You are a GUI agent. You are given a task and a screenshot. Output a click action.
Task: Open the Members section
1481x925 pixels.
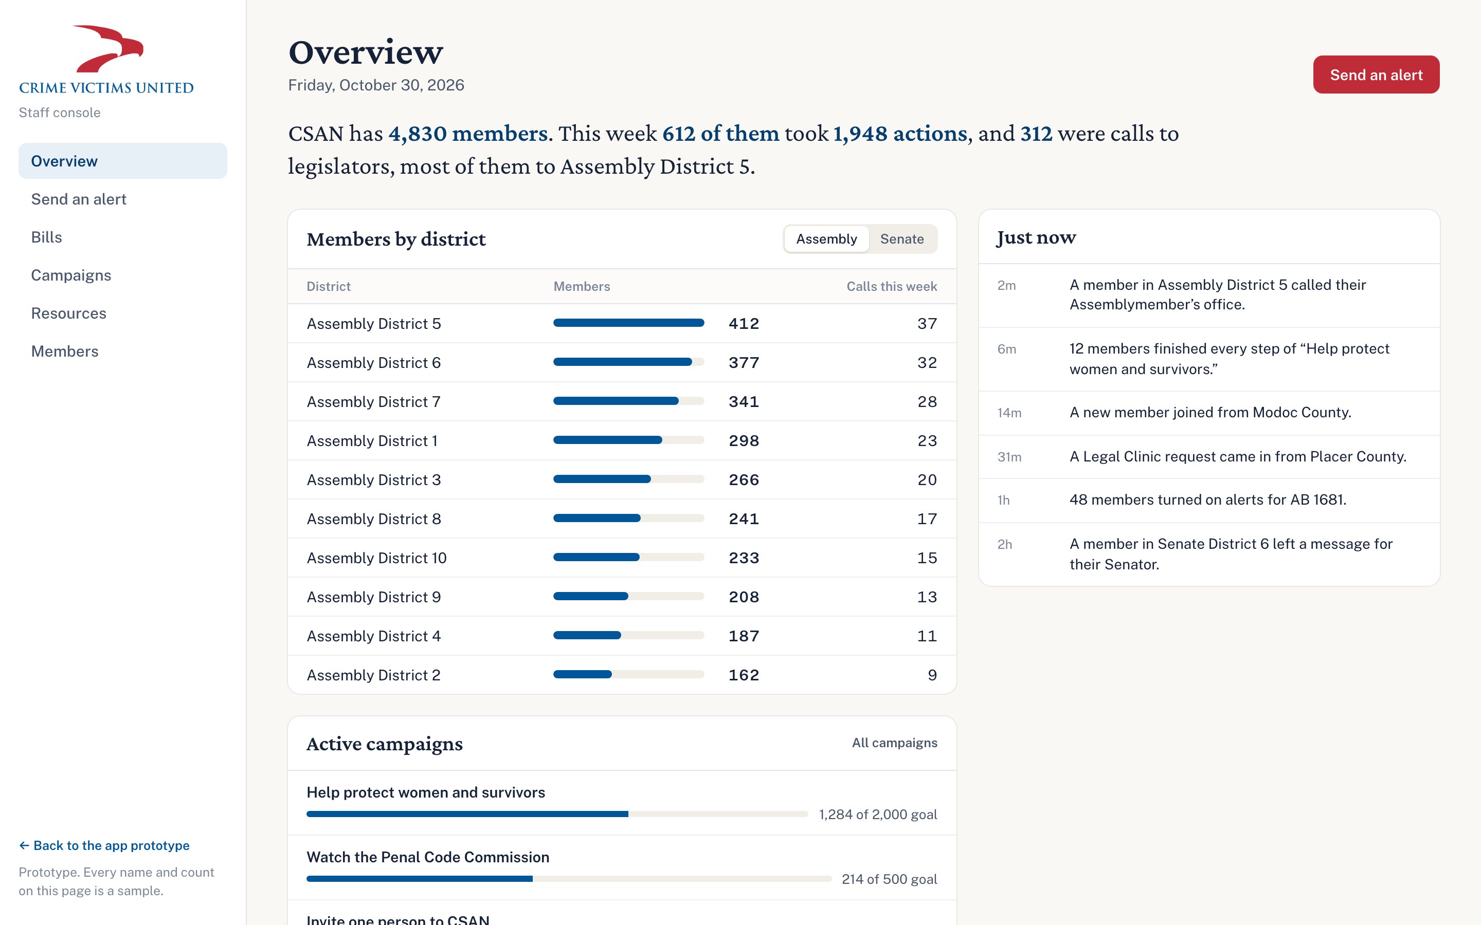122,350
